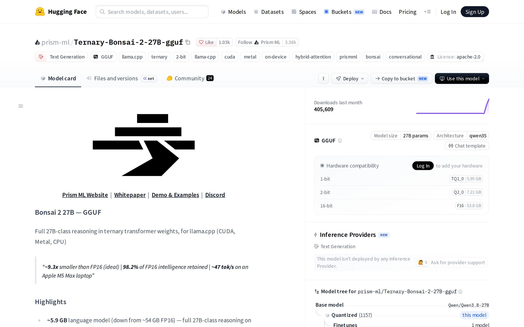Click the GGUF tag icon
524x327 pixels.
click(96, 57)
